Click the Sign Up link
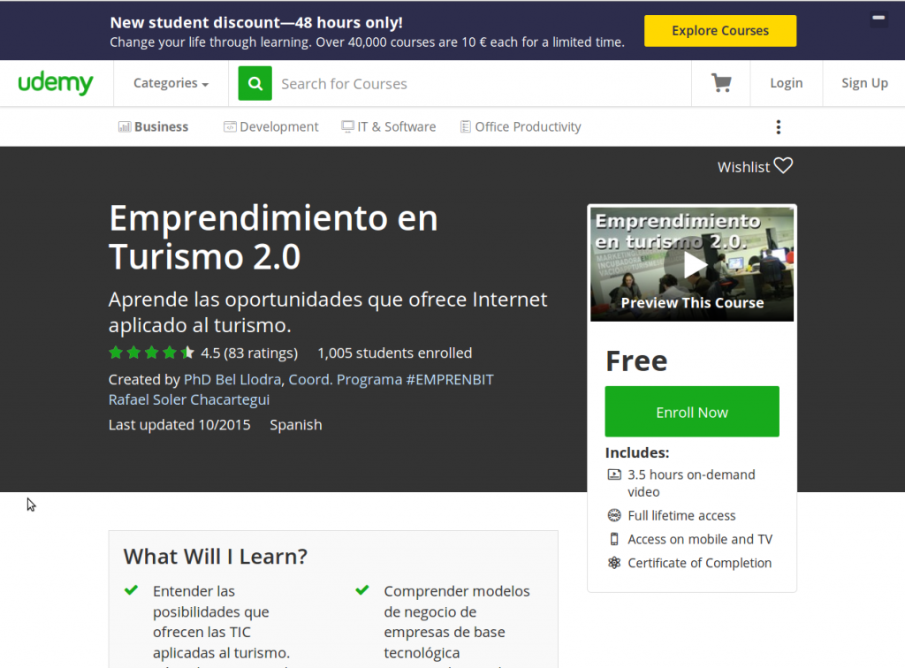Image resolution: width=905 pixels, height=668 pixels. point(864,83)
